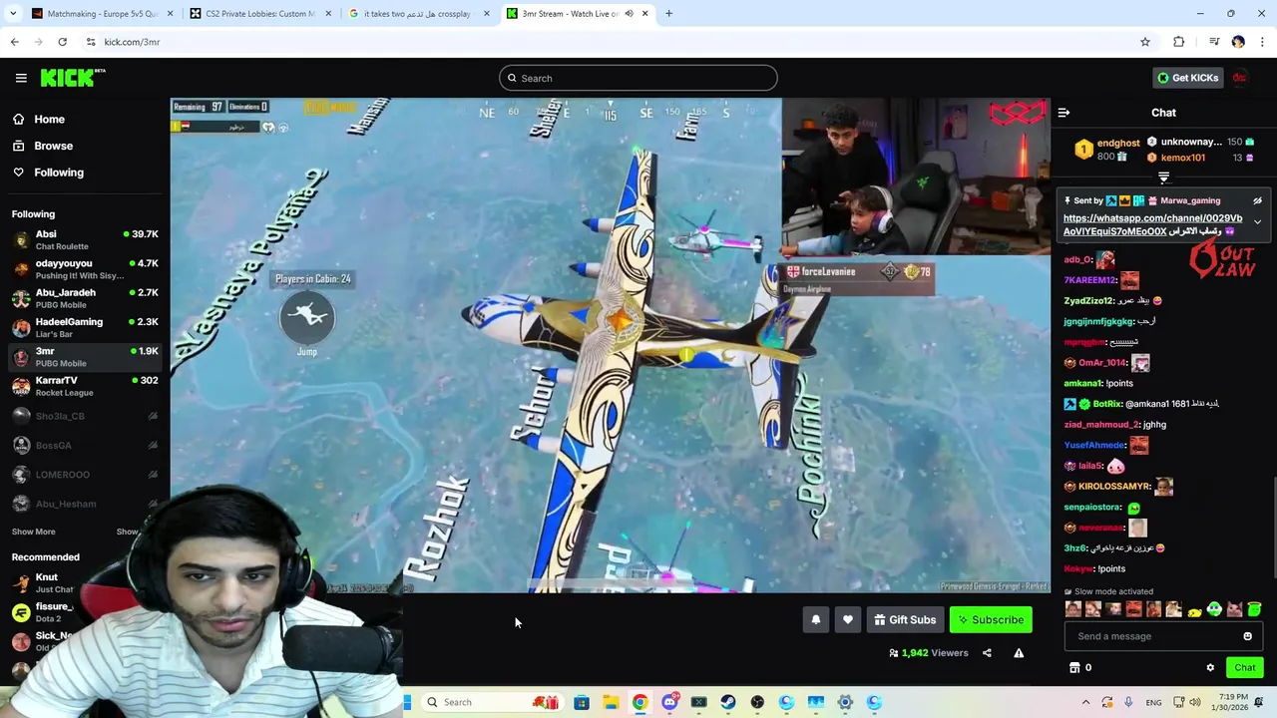Open the pinned WhatsApp channel link
1277x718 pixels.
[1152, 224]
